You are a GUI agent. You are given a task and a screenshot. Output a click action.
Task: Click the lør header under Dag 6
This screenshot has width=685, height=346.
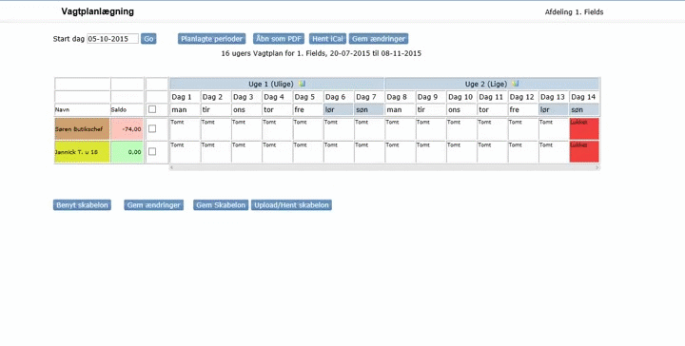point(338,109)
